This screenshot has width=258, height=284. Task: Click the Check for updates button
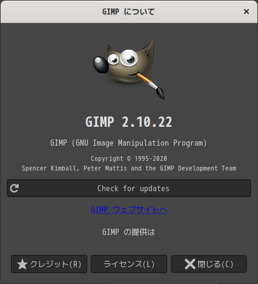(x=129, y=188)
